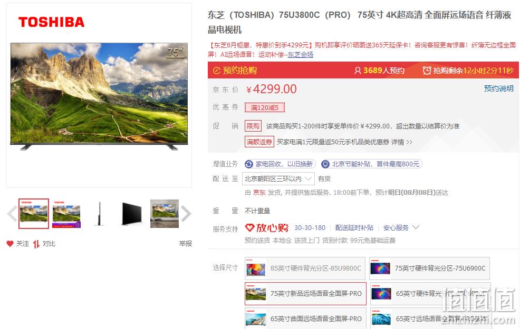This screenshot has height=329, width=520.
Task: Open the 预约说明 link
Action: (x=499, y=88)
